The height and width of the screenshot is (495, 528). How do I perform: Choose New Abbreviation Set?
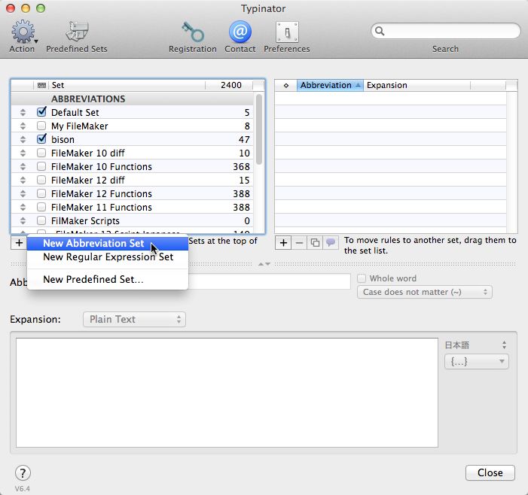(108, 244)
